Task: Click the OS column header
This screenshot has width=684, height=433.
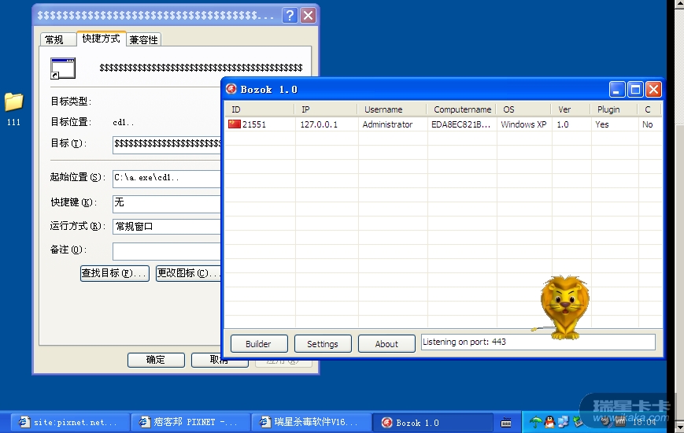Action: (523, 109)
